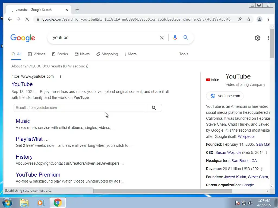The image size is (278, 208).
Task: Open the Music sitelink
Action: [23, 121]
